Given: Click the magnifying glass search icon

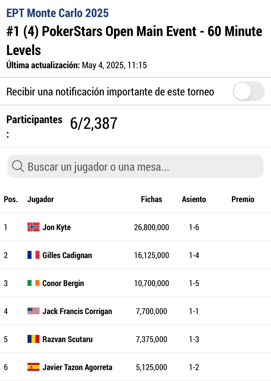Looking at the screenshot, I should 18,166.
